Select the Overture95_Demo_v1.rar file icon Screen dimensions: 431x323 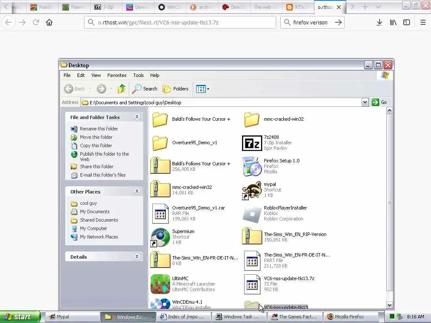160,213
